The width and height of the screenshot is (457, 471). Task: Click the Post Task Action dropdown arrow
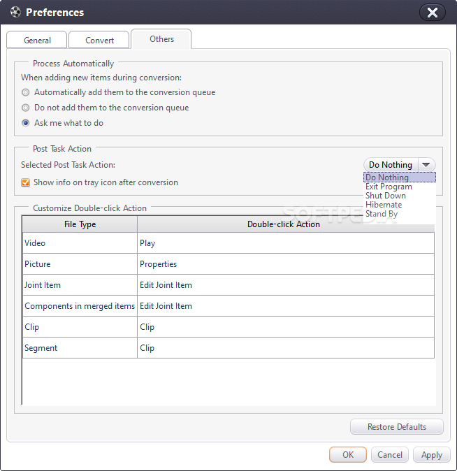pos(426,165)
